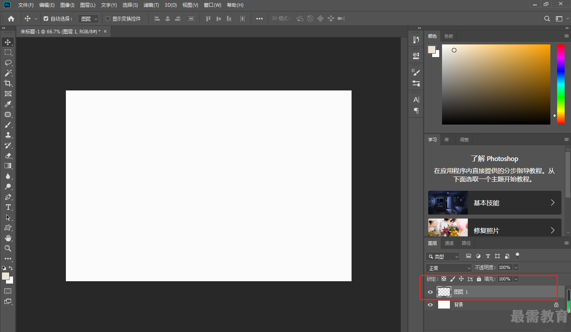The height and width of the screenshot is (332, 571).
Task: Switch to the 库 tab
Action: [447, 140]
